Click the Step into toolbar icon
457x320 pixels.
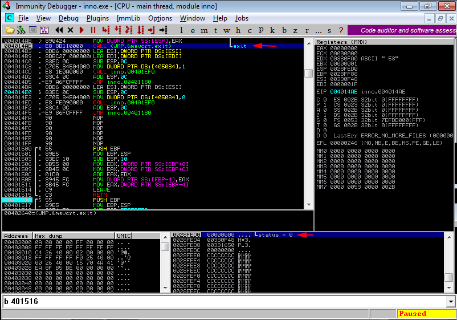point(106,30)
